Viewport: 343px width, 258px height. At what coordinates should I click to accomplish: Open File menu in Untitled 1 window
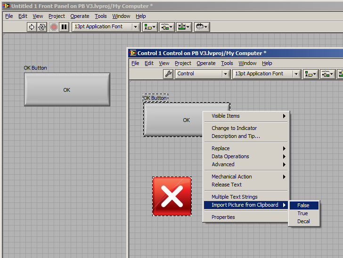9,16
